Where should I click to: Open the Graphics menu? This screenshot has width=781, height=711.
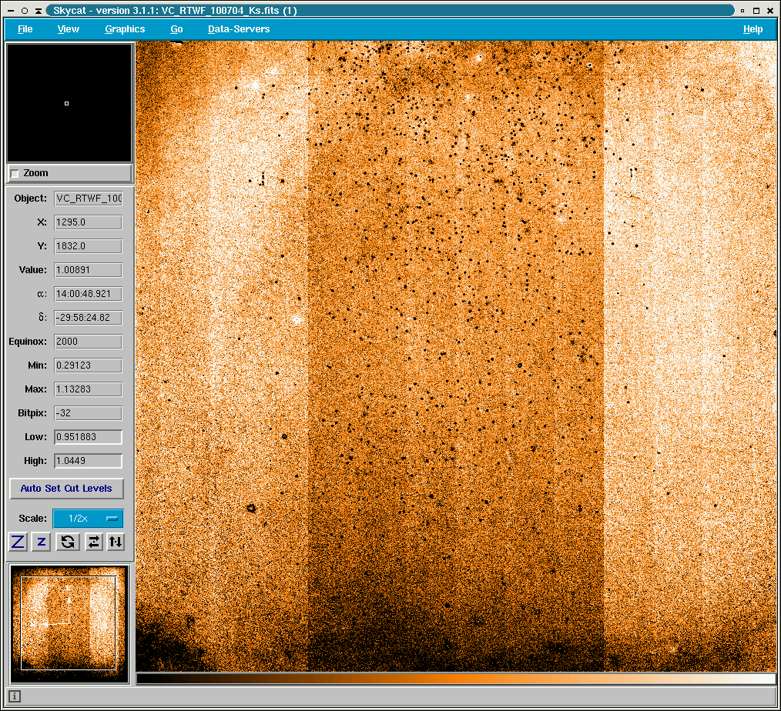125,29
